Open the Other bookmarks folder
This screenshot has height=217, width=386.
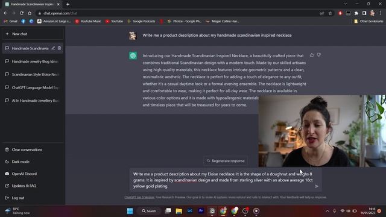[x=369, y=22]
